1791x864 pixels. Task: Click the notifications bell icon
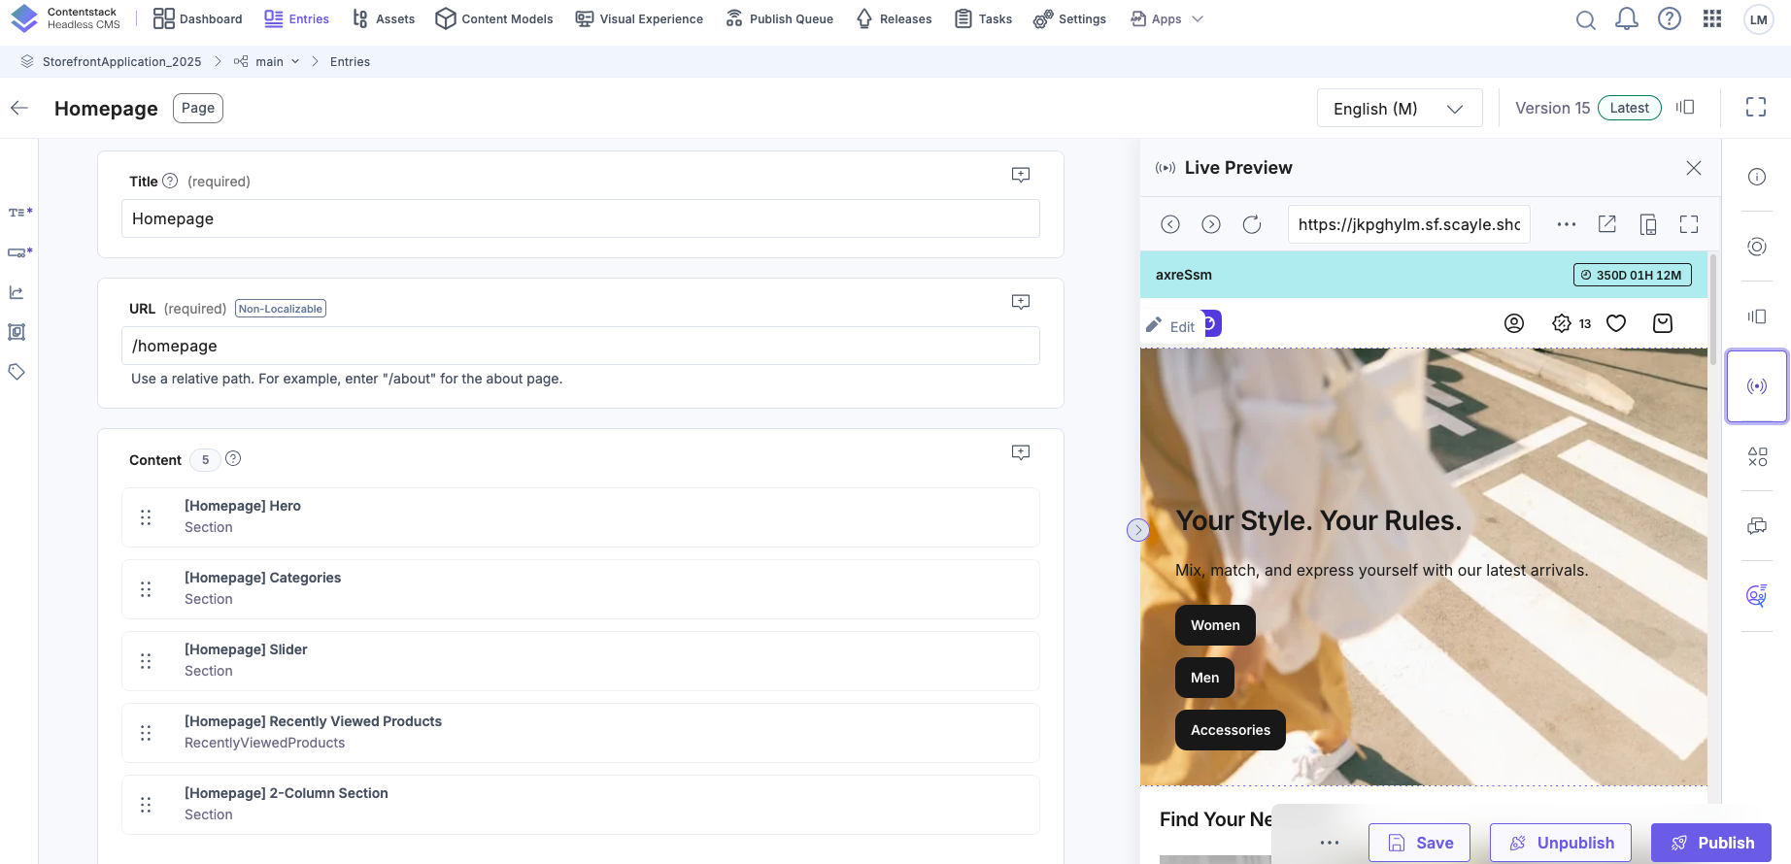(x=1627, y=19)
